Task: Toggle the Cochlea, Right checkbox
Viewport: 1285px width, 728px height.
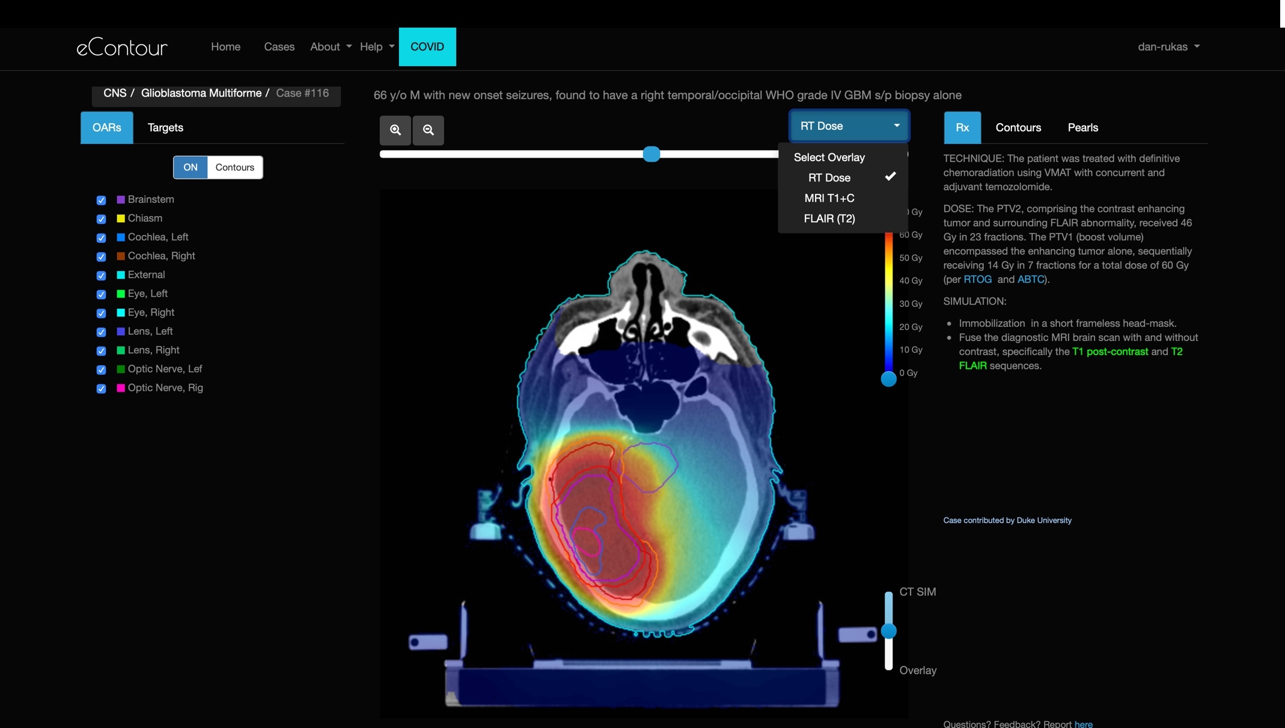Action: (x=101, y=256)
